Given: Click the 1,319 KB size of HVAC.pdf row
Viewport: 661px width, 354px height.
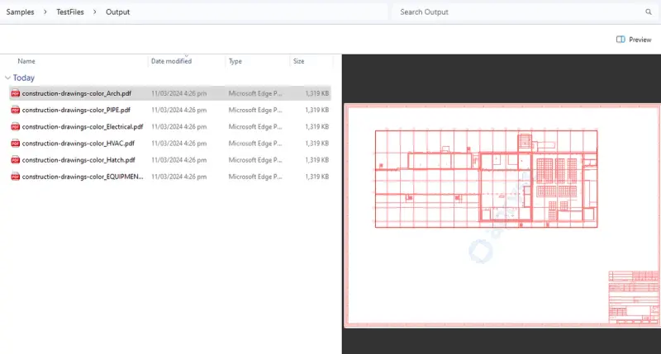Looking at the screenshot, I should [x=317, y=143].
